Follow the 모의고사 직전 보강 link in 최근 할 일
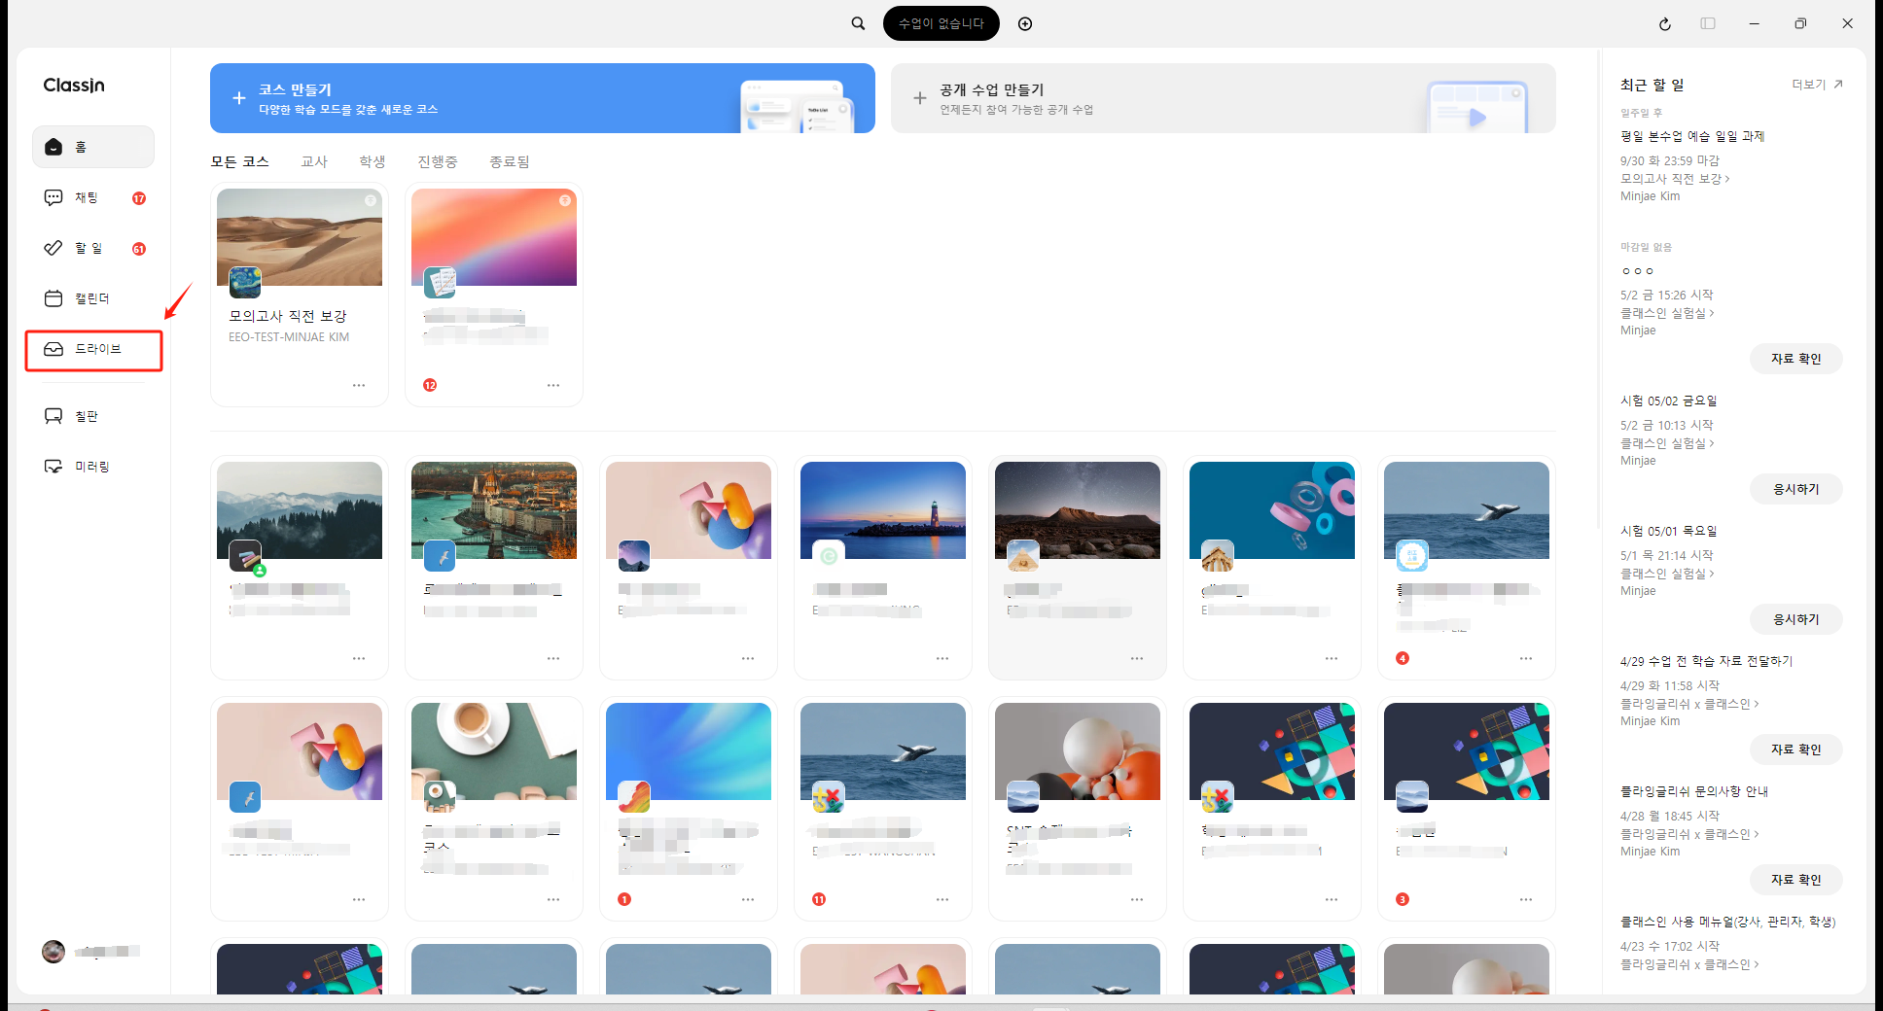Screen dimensions: 1883x1011 pos(1675,179)
